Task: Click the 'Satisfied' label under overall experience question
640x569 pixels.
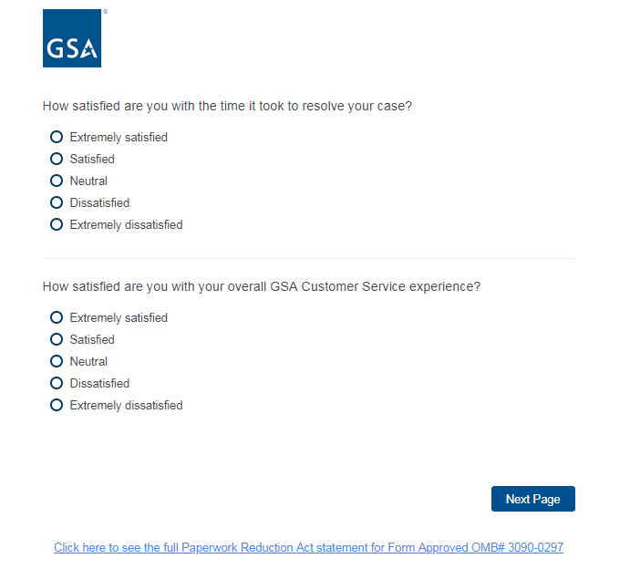Action: (92, 340)
